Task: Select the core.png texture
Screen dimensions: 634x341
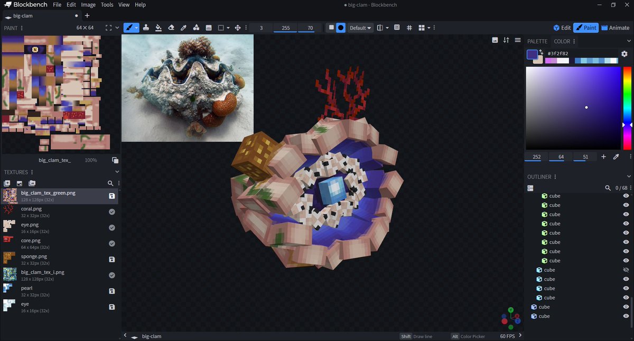Action: [59, 244]
